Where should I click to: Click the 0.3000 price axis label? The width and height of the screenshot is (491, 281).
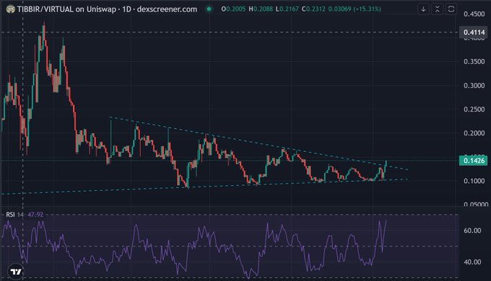474,85
